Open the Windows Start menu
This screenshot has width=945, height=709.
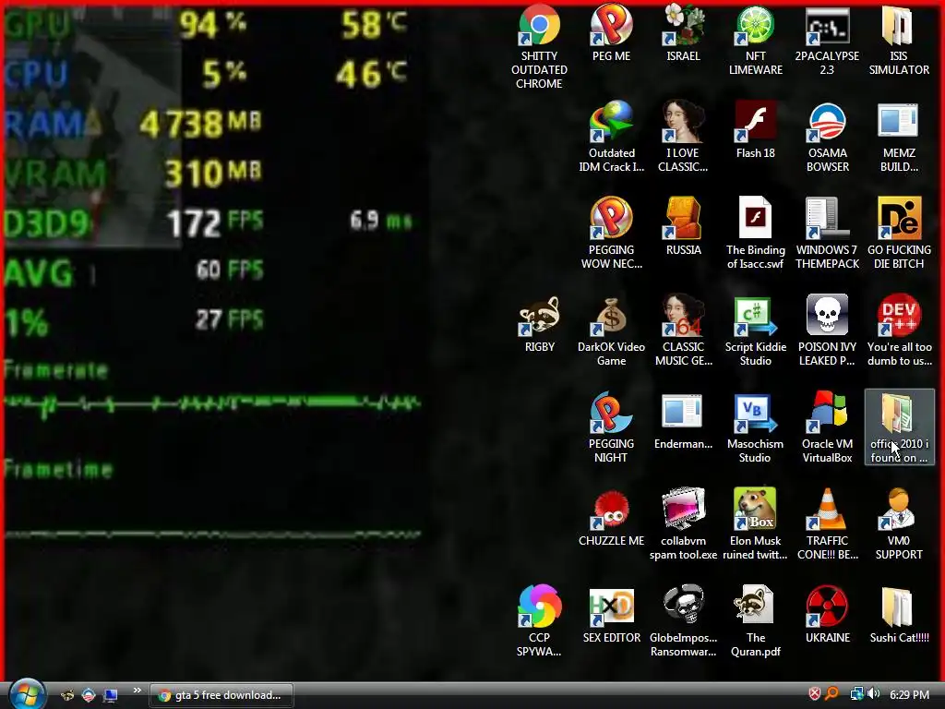pos(27,694)
